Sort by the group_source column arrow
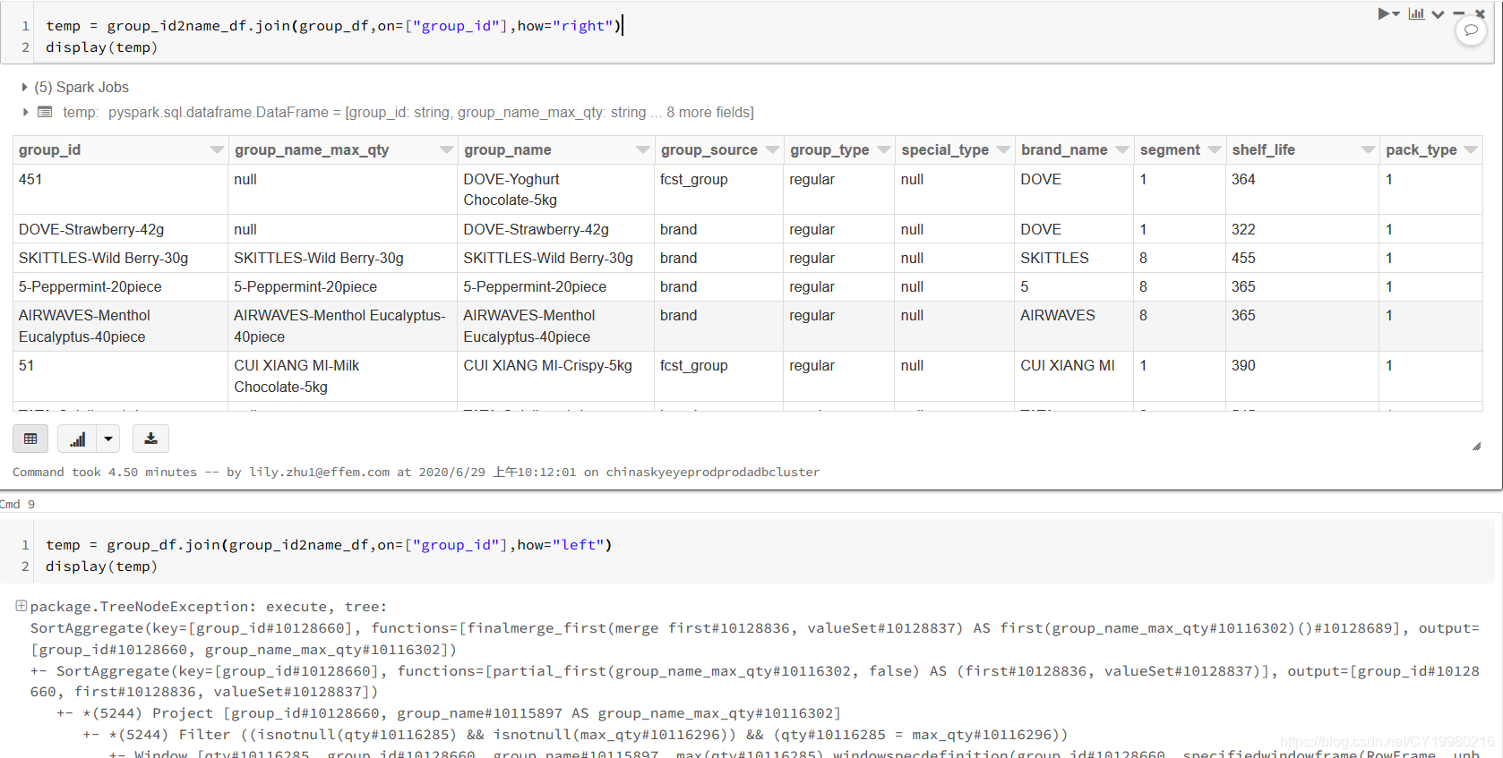Image resolution: width=1503 pixels, height=758 pixels. pyautogui.click(x=772, y=149)
